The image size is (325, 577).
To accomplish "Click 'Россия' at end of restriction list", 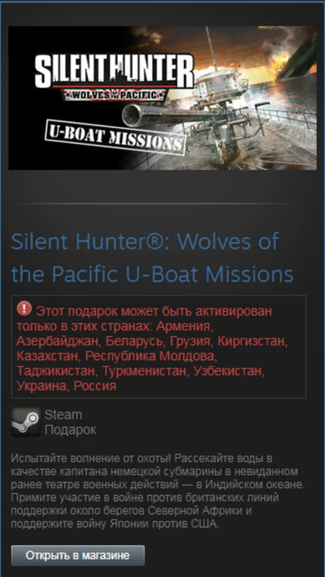I will pos(95,386).
